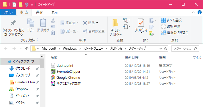Go forward with the right arrow
Screen dimensions: 203x107
14,49
